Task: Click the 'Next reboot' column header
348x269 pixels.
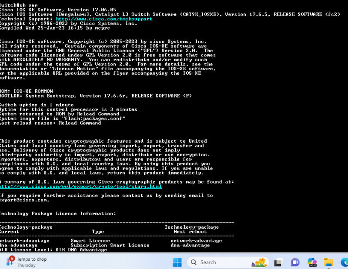Action: click(190, 232)
